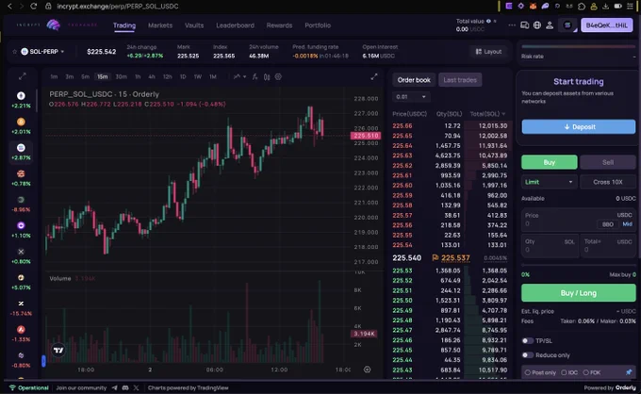Favorite SOL-PERP with the star icon

point(15,52)
